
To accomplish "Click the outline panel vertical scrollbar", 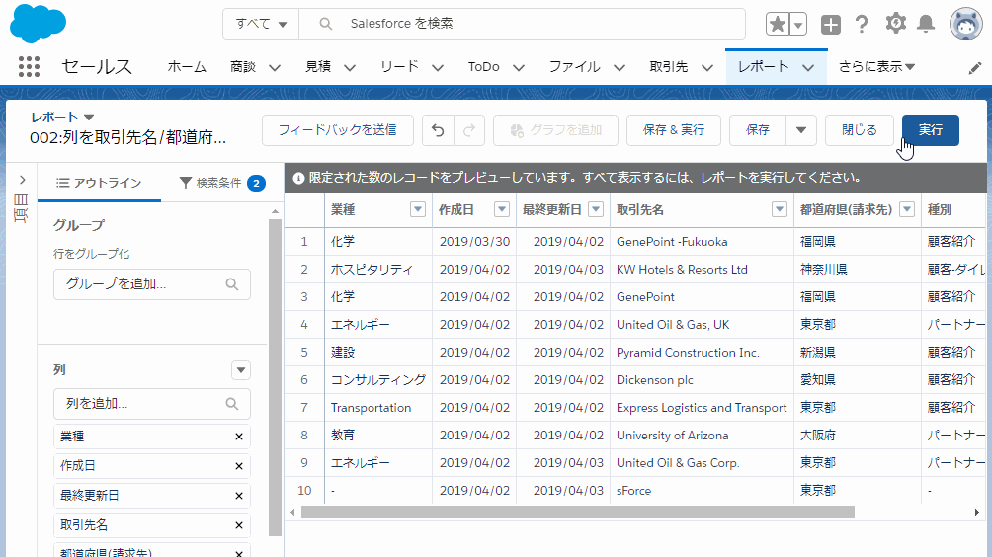I will click(x=276, y=377).
